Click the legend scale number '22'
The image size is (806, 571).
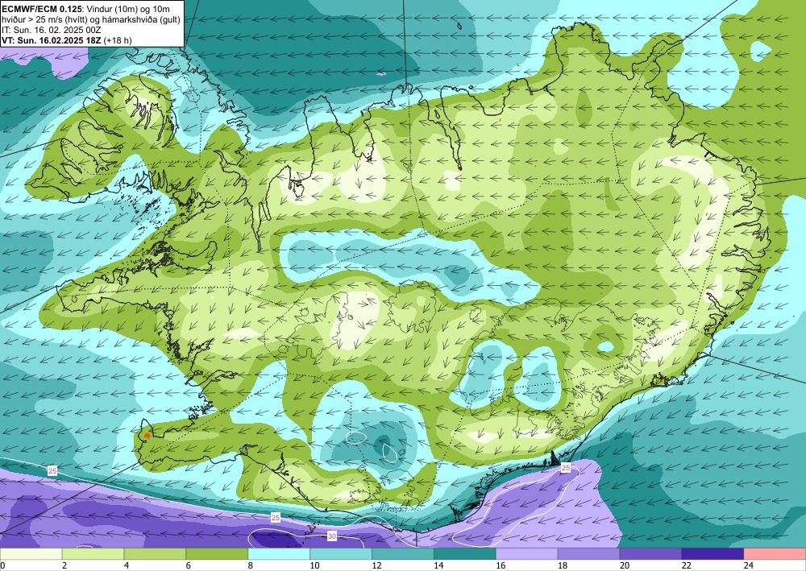686,565
